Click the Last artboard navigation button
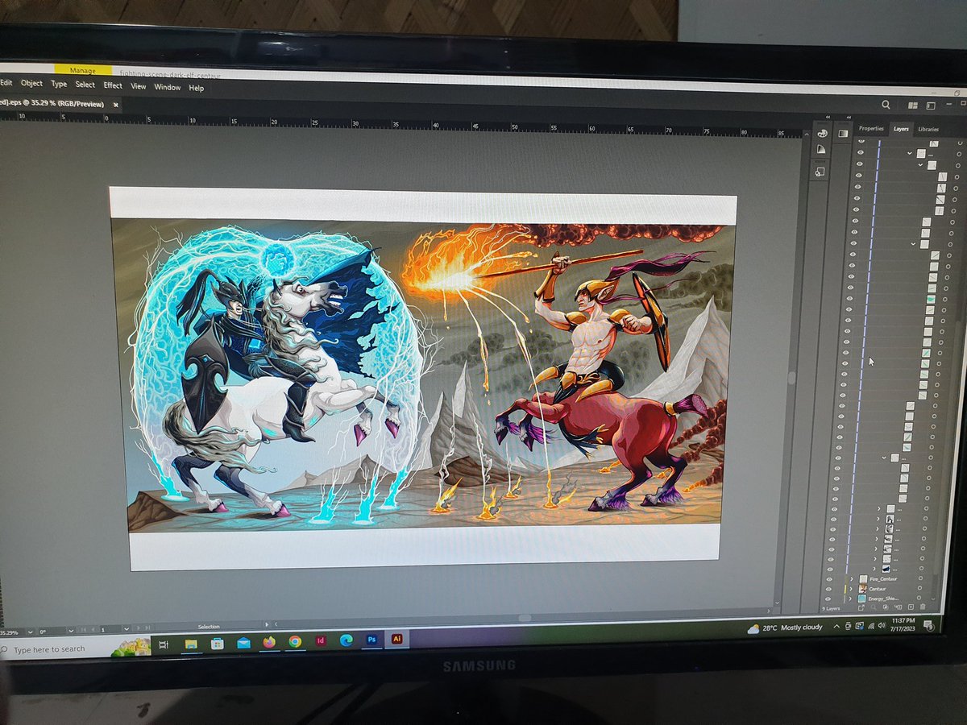The height and width of the screenshot is (725, 967). click(x=147, y=628)
